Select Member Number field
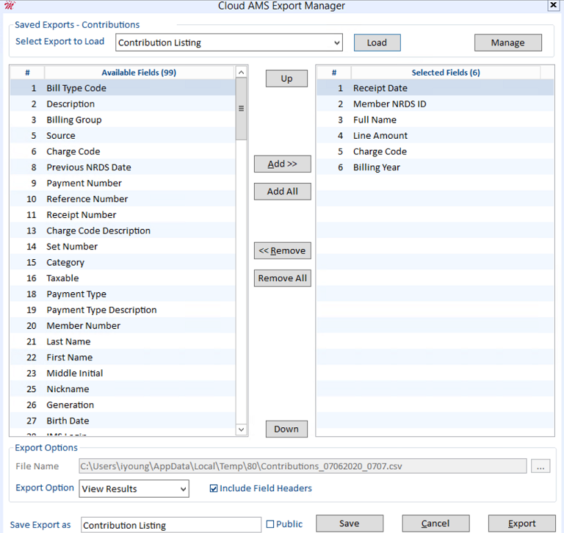564x533 pixels. (123, 325)
